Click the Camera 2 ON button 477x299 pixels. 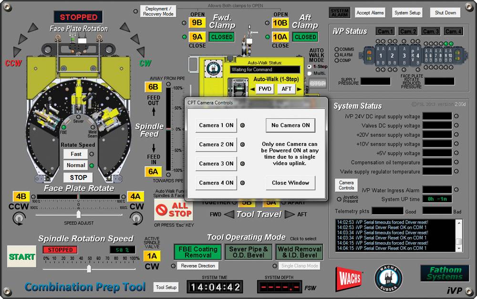click(216, 144)
